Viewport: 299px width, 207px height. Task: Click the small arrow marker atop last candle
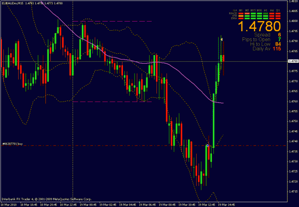(221, 39)
